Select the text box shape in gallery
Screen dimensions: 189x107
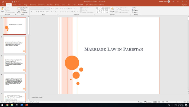point(97,8)
